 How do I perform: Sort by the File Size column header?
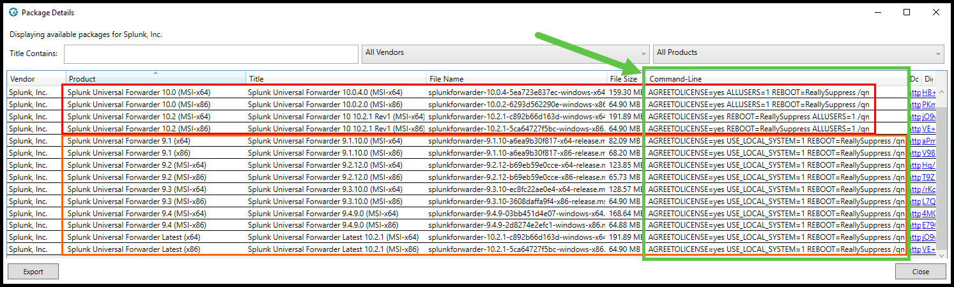[625, 78]
